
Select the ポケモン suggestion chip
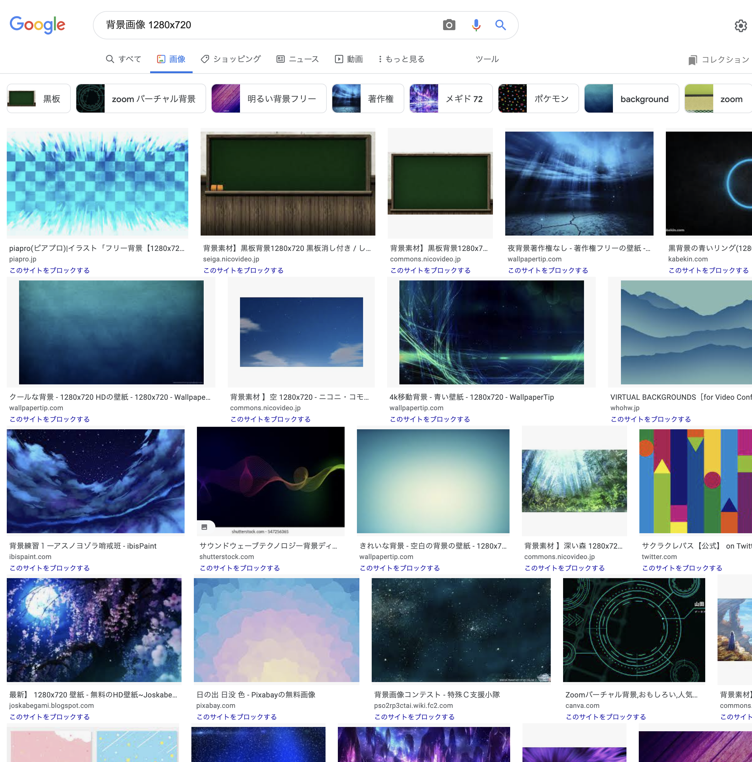point(538,99)
